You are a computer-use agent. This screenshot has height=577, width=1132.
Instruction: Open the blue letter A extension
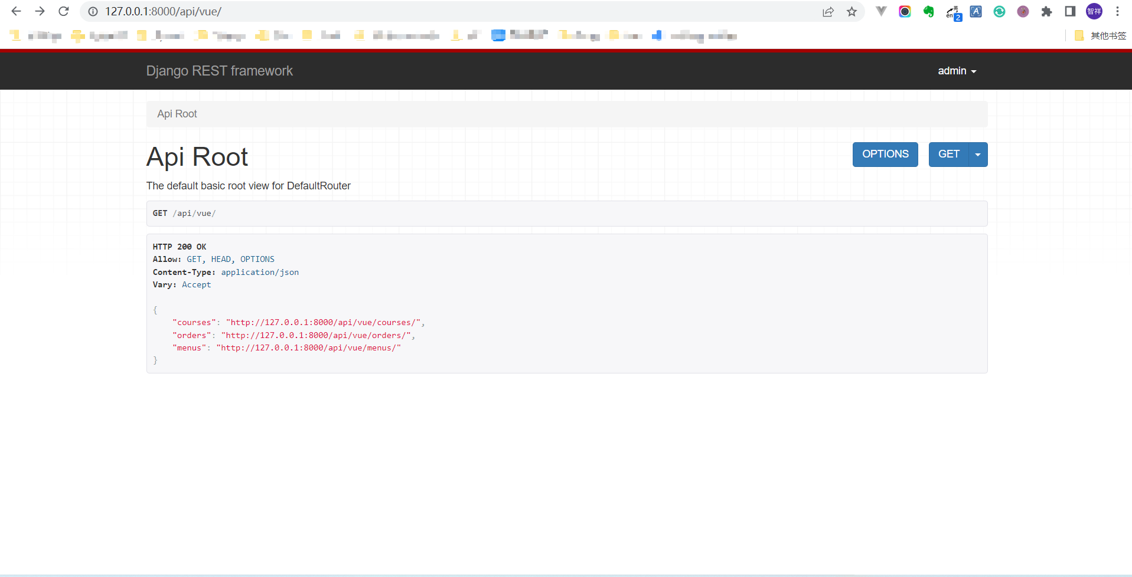tap(976, 11)
